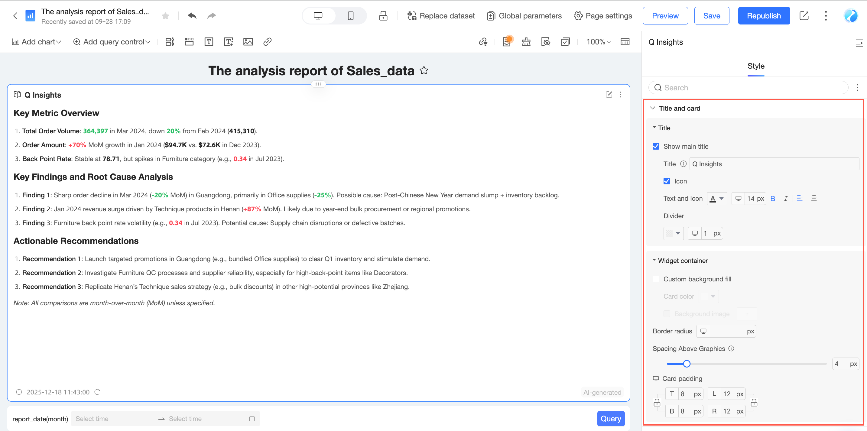This screenshot has width=867, height=431.
Task: Open the 100% zoom dropdown
Action: pyautogui.click(x=598, y=42)
